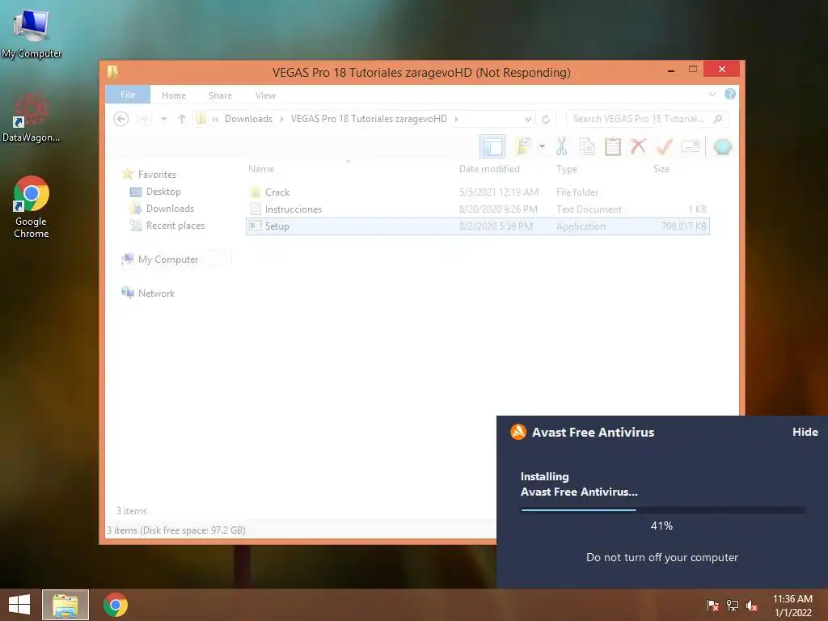
Task: Open the View ribbon tab
Action: click(265, 95)
